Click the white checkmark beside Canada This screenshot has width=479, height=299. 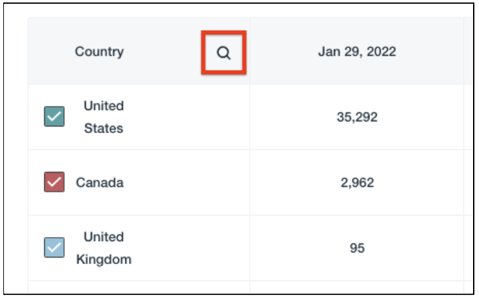[54, 182]
